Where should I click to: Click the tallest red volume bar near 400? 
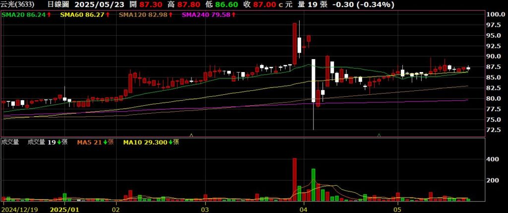[x=295, y=180]
